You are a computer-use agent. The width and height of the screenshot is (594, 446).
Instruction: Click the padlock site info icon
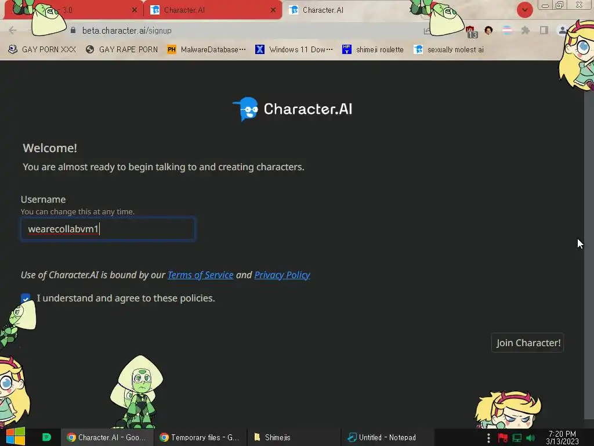73,30
